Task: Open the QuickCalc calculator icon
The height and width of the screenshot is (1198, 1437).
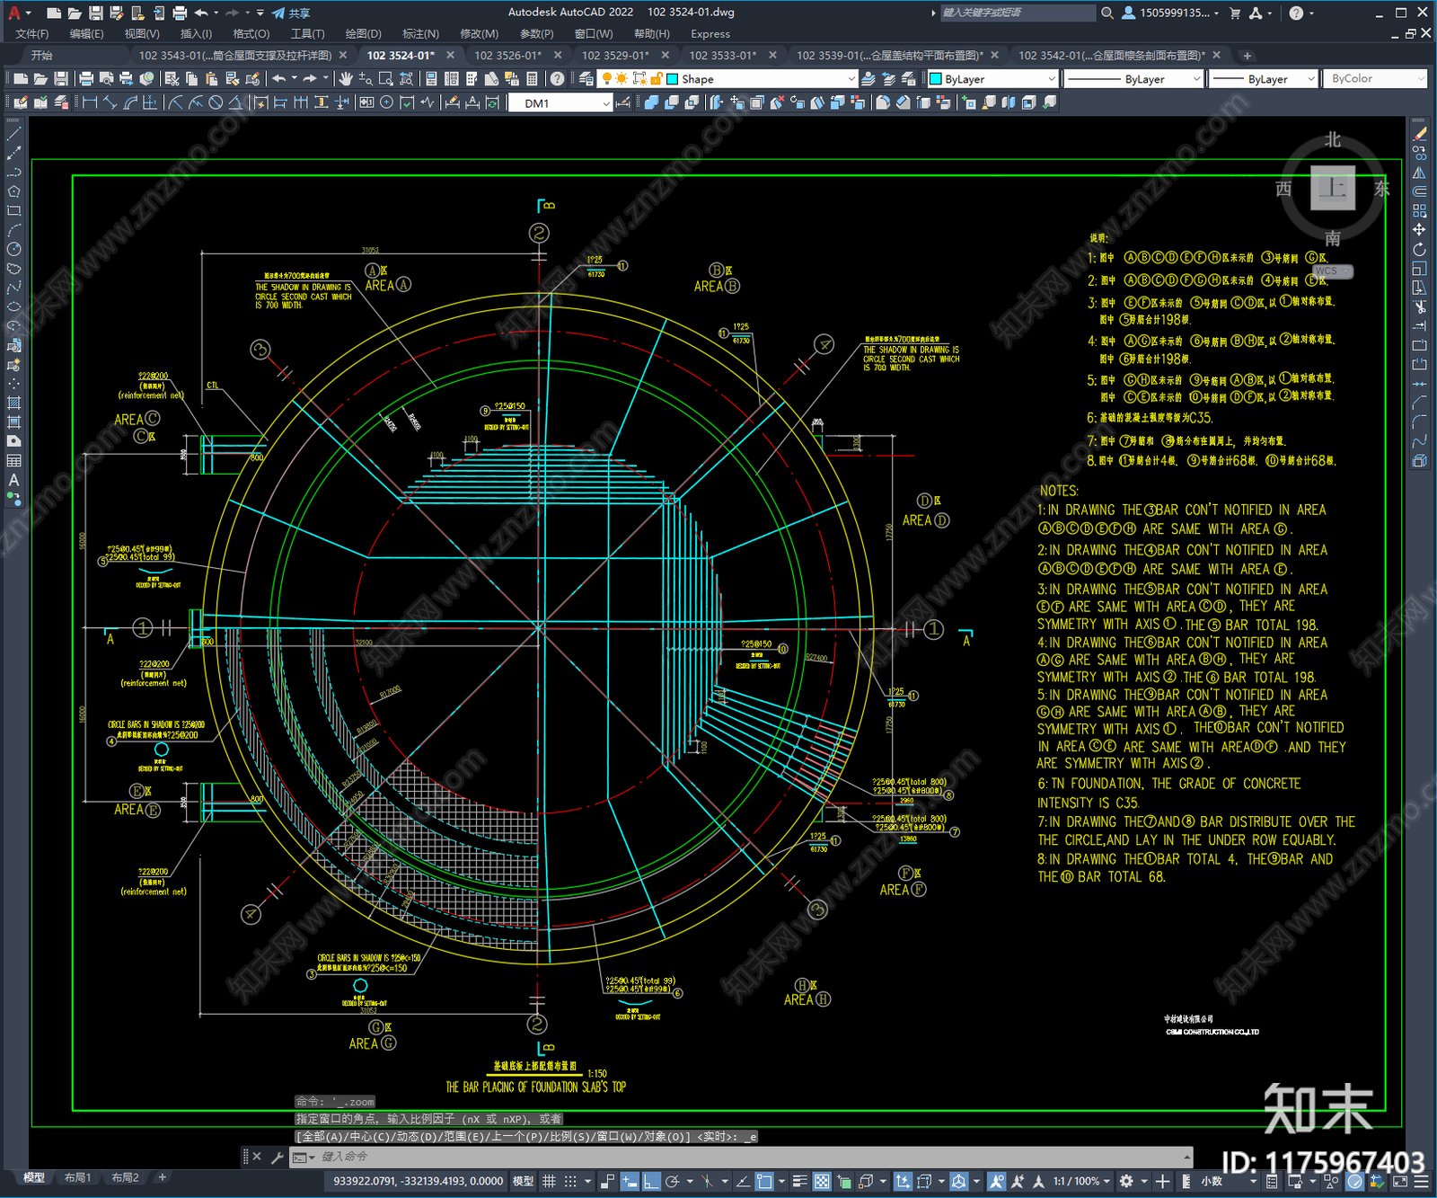Action: tap(533, 79)
